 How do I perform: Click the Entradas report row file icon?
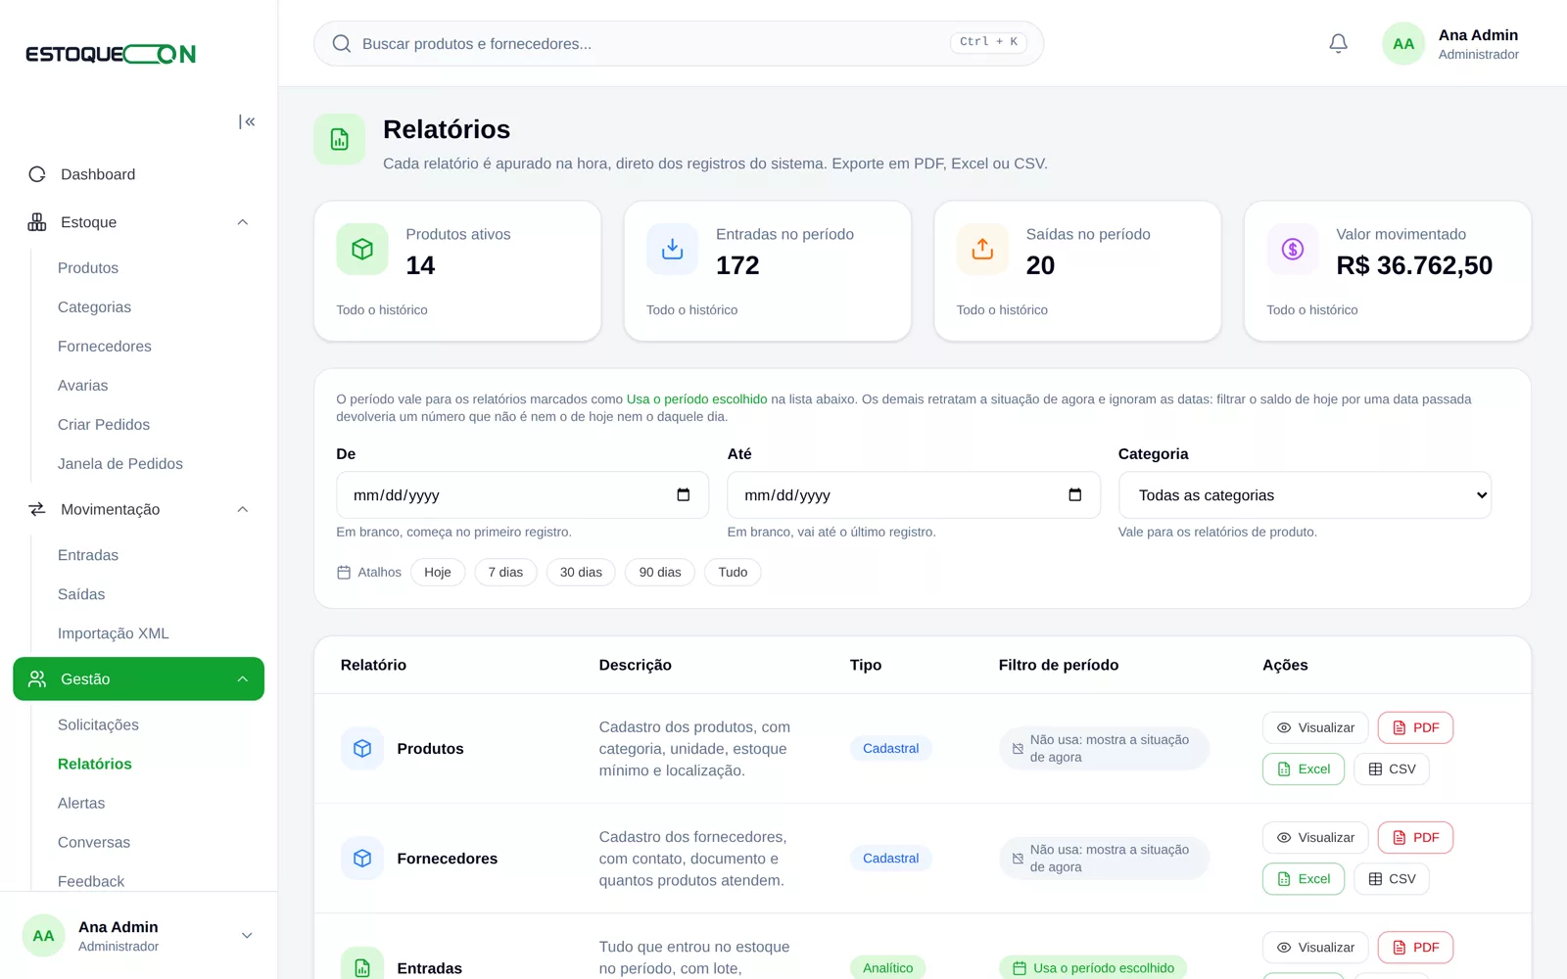(362, 967)
